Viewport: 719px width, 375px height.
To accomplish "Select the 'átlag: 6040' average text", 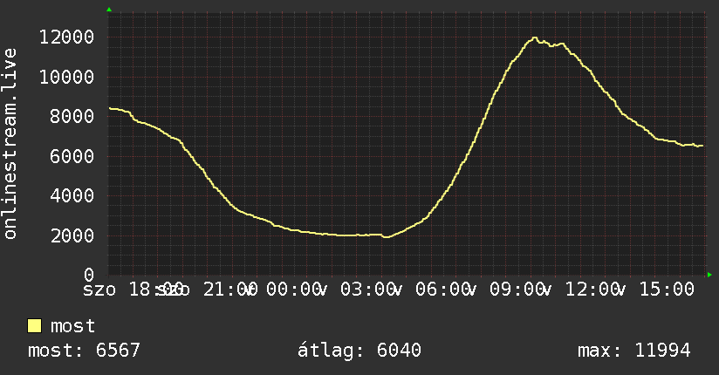I will (x=359, y=351).
